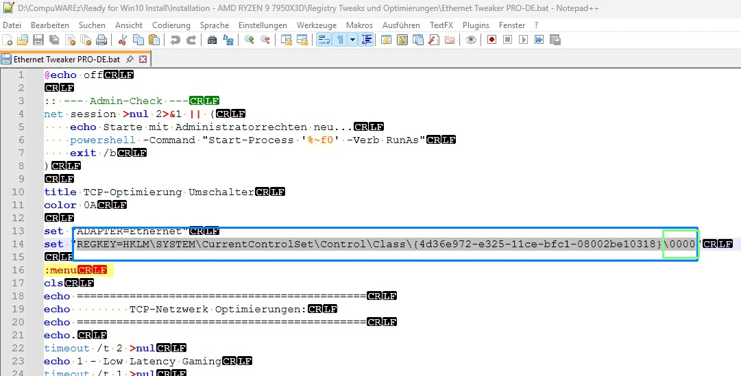Viewport: 741px width, 376px height.
Task: Run macro multiple times with the fast-forward icon
Action: click(x=539, y=40)
